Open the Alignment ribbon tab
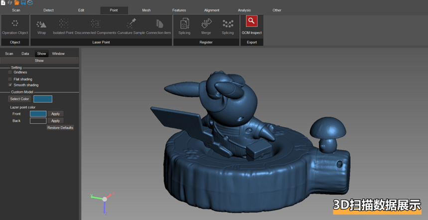The width and height of the screenshot is (428, 220). pyautogui.click(x=212, y=10)
